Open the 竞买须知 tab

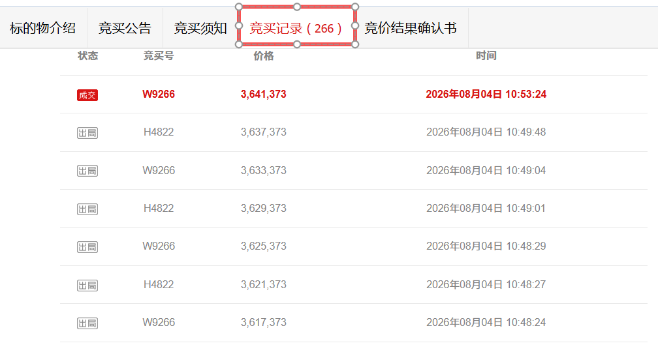pos(200,28)
